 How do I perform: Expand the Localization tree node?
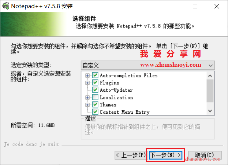coord(87,98)
